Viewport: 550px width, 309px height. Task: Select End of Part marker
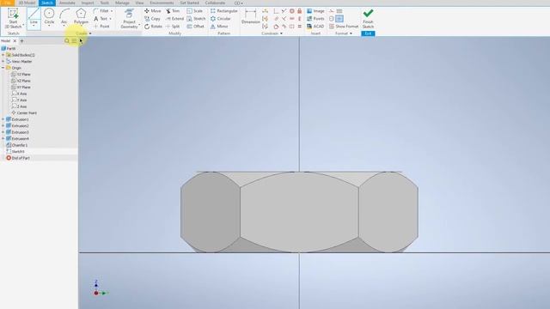point(18,158)
